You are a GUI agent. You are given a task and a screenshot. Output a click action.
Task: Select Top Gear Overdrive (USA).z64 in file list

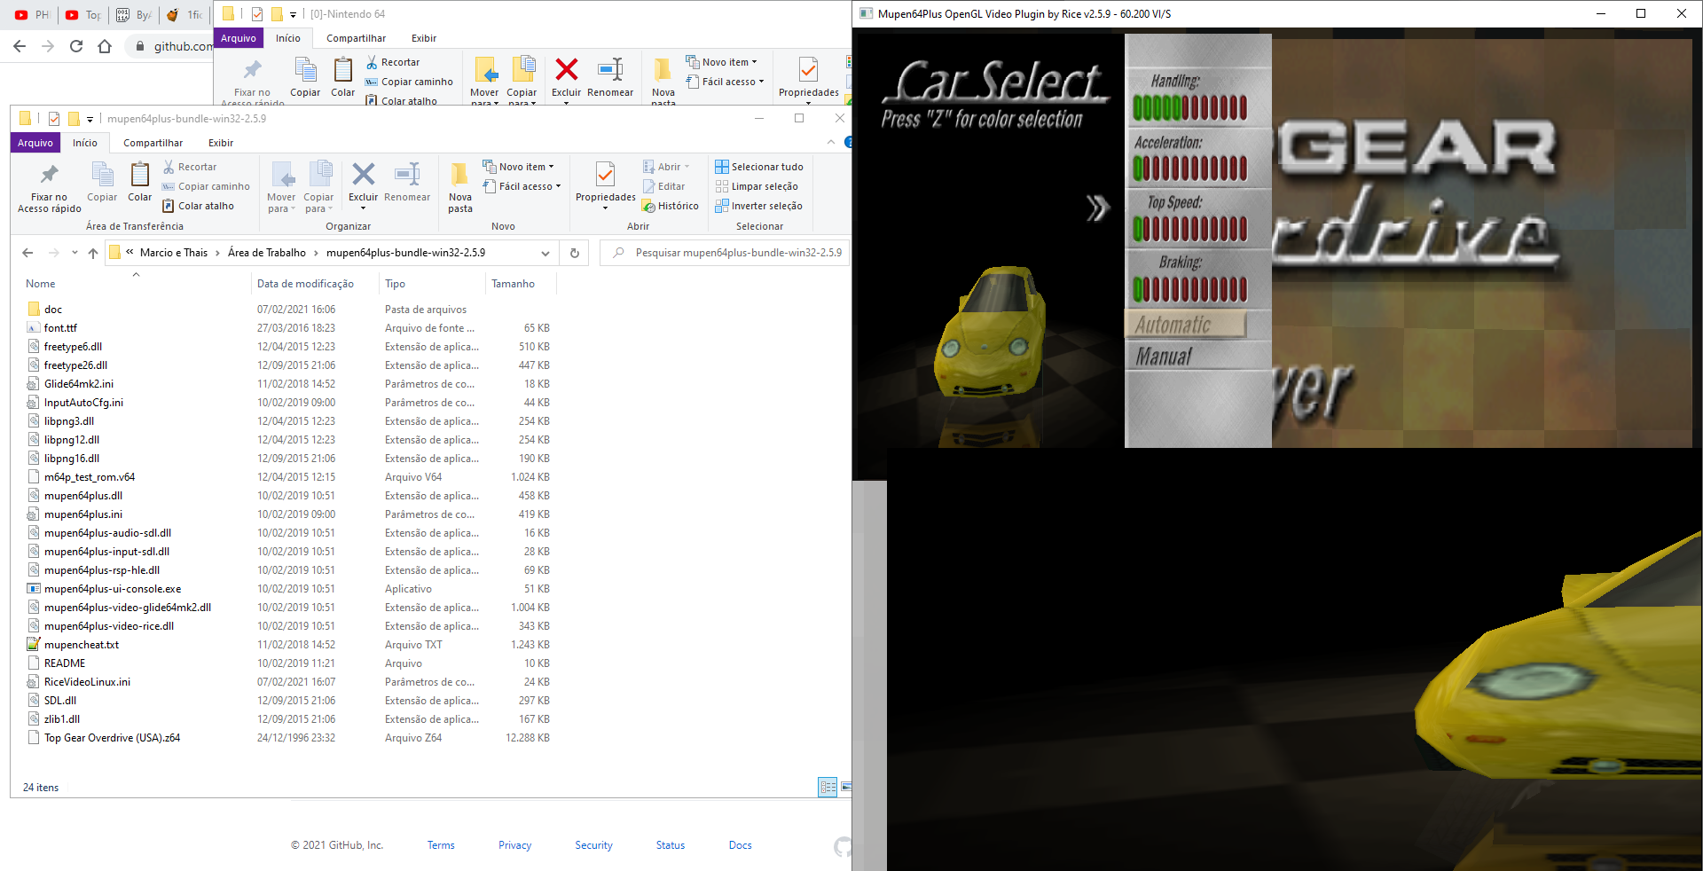[x=112, y=738]
